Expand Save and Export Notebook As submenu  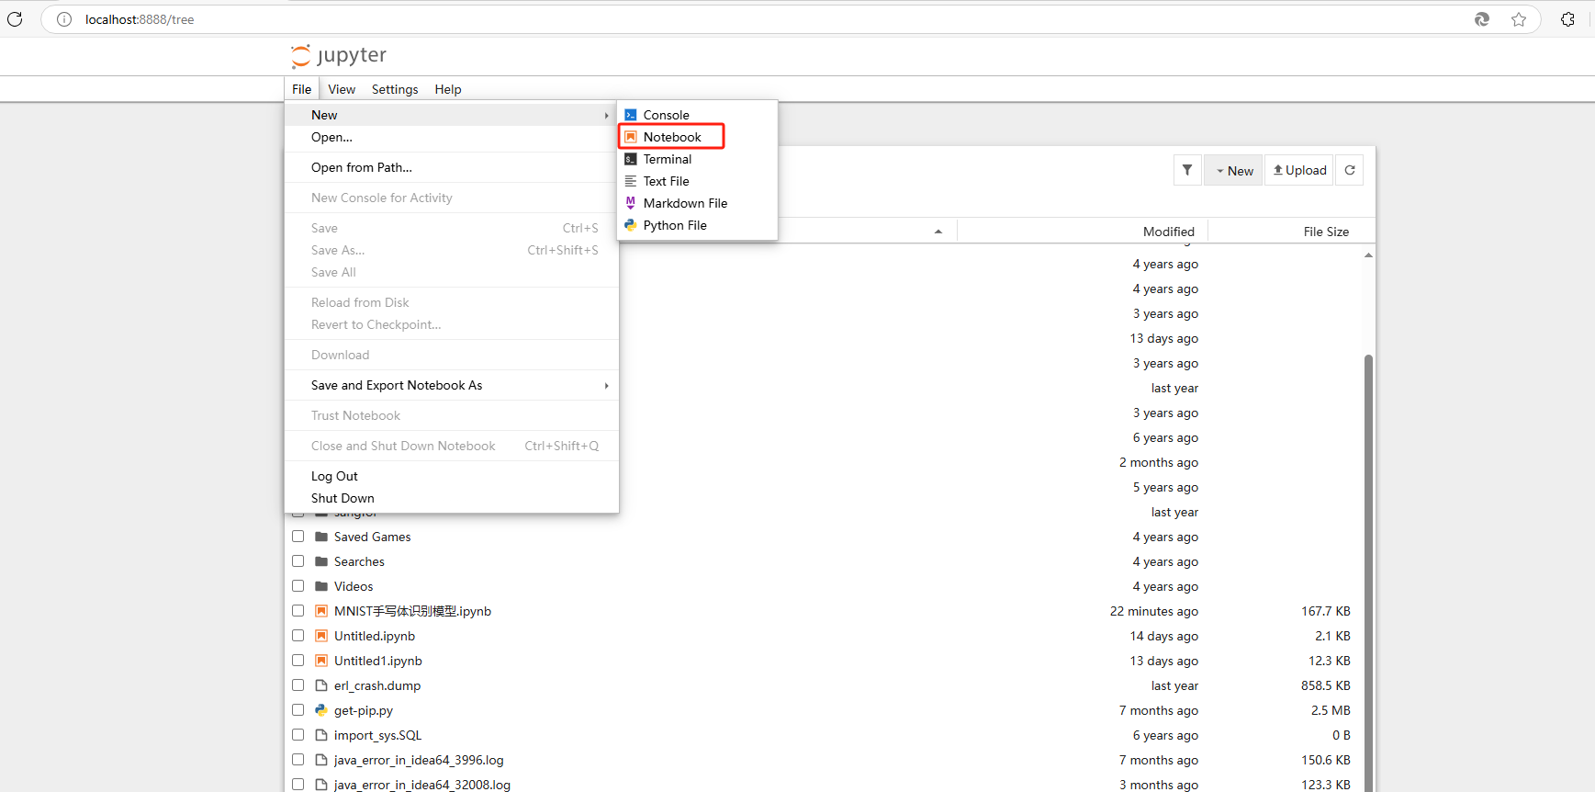[451, 385]
